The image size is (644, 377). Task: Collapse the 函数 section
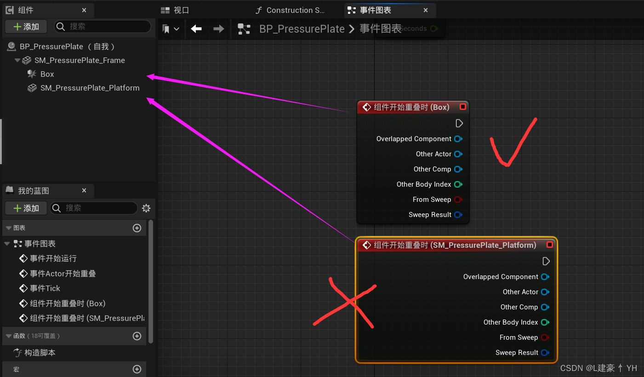pyautogui.click(x=8, y=336)
